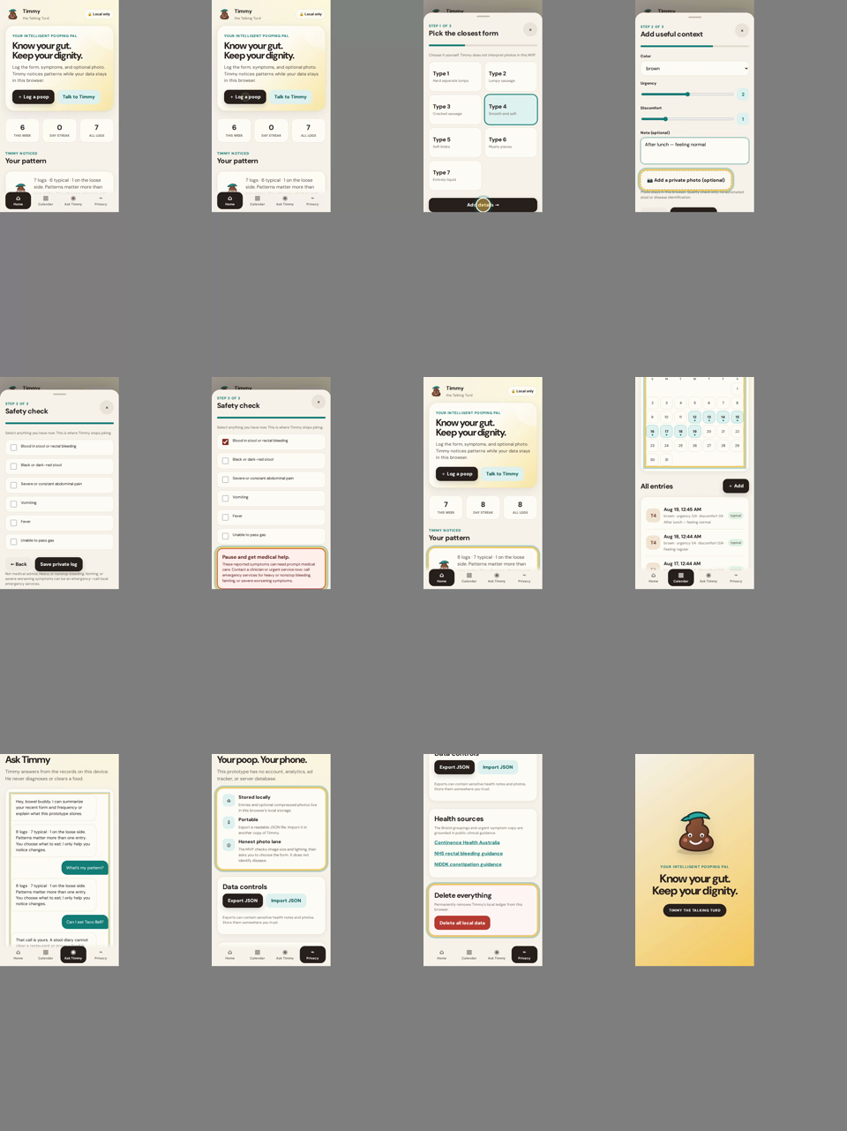Tick Black or dark-red stool above the medical help warning
Image resolution: width=847 pixels, height=1131 pixels.
(225, 460)
